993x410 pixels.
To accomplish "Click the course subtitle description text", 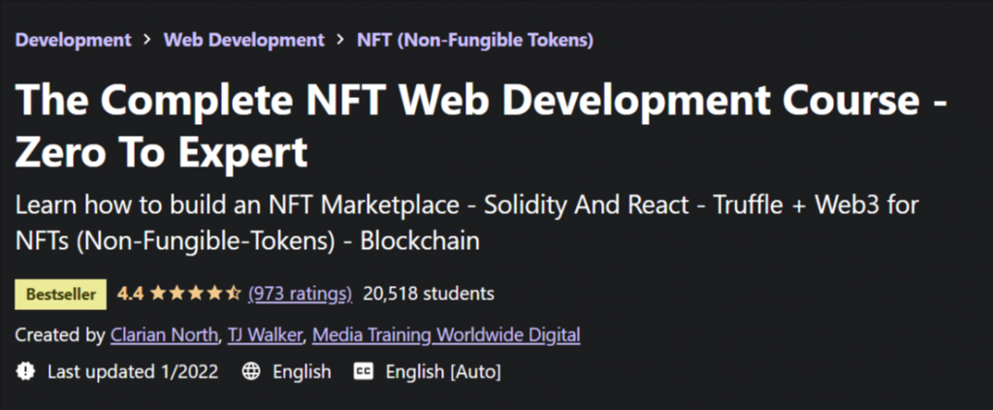I will pyautogui.click(x=466, y=223).
